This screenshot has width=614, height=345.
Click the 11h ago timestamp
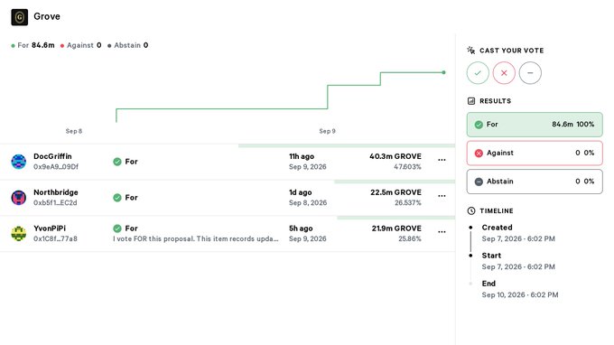click(x=302, y=156)
